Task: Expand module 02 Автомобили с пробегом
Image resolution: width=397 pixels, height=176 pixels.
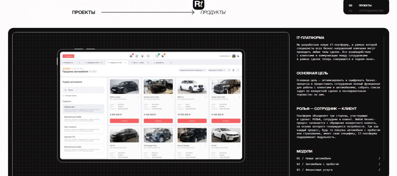Action: pos(338,164)
